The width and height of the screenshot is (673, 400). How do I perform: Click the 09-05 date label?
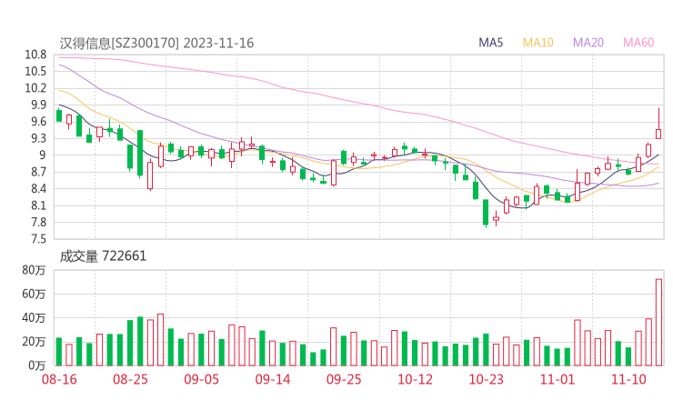(x=201, y=379)
